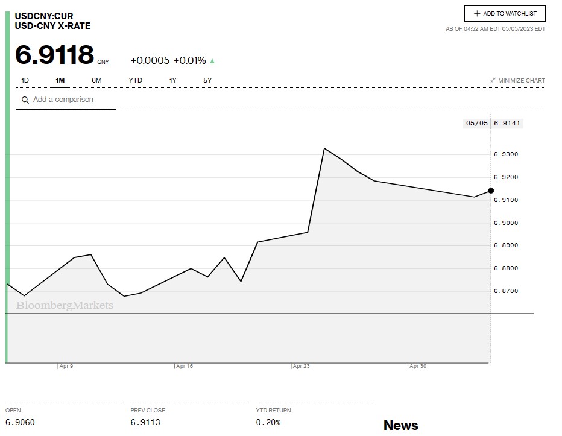Click the green up-arrow change indicator
562x436 pixels.
(x=212, y=61)
